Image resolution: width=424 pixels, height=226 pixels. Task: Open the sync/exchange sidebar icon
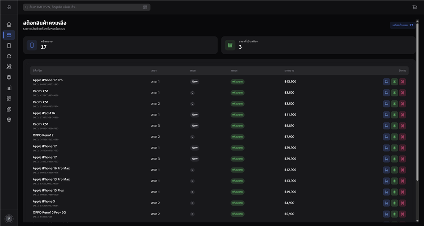click(9, 56)
